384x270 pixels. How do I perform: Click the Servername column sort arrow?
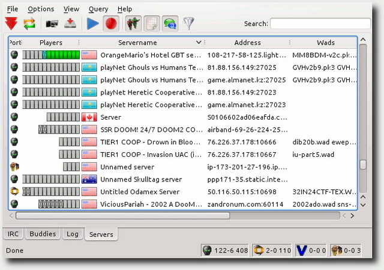click(199, 43)
